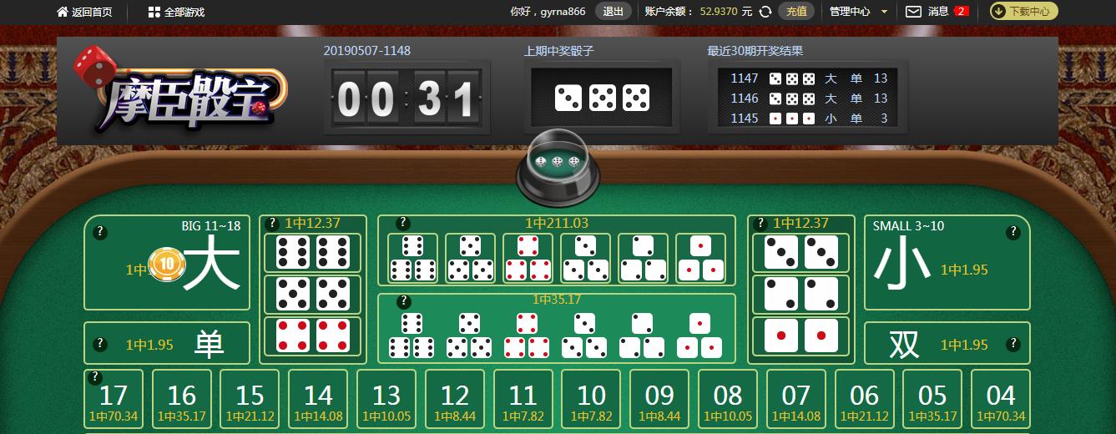Viewport: 1116px width, 434px height.
Task: Open the 消息 envelope icon
Action: click(913, 12)
